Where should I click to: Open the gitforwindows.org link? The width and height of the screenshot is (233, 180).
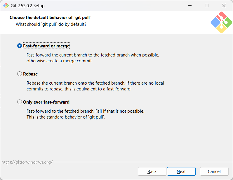(x=27, y=162)
